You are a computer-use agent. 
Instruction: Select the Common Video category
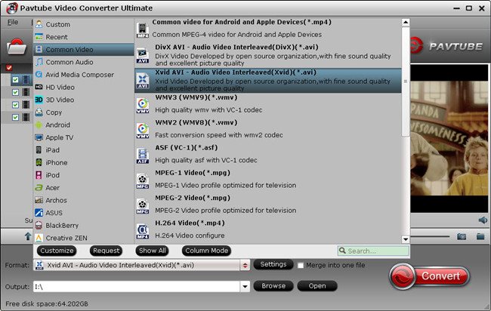tap(84, 49)
